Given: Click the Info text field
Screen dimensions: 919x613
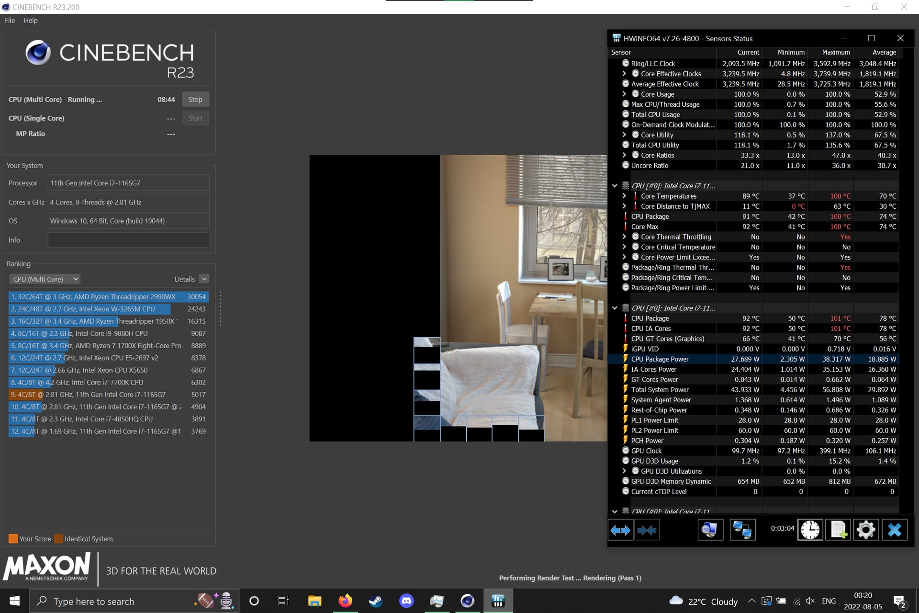Looking at the screenshot, I should [x=128, y=240].
